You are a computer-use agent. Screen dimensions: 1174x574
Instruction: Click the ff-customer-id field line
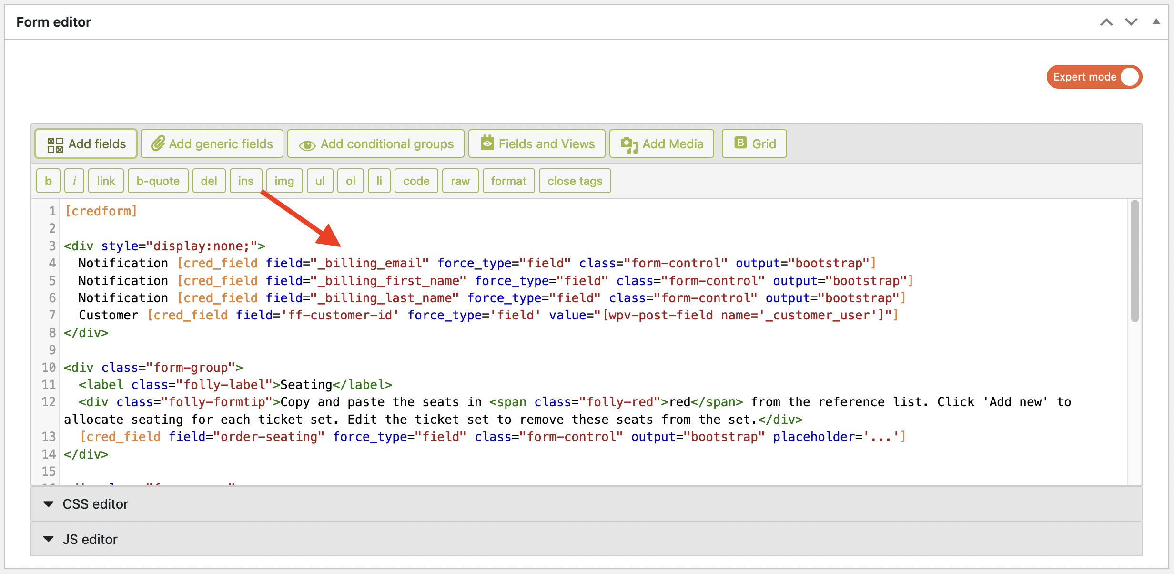488,315
